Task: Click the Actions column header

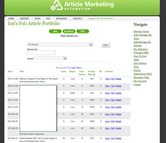Action: coord(108,71)
